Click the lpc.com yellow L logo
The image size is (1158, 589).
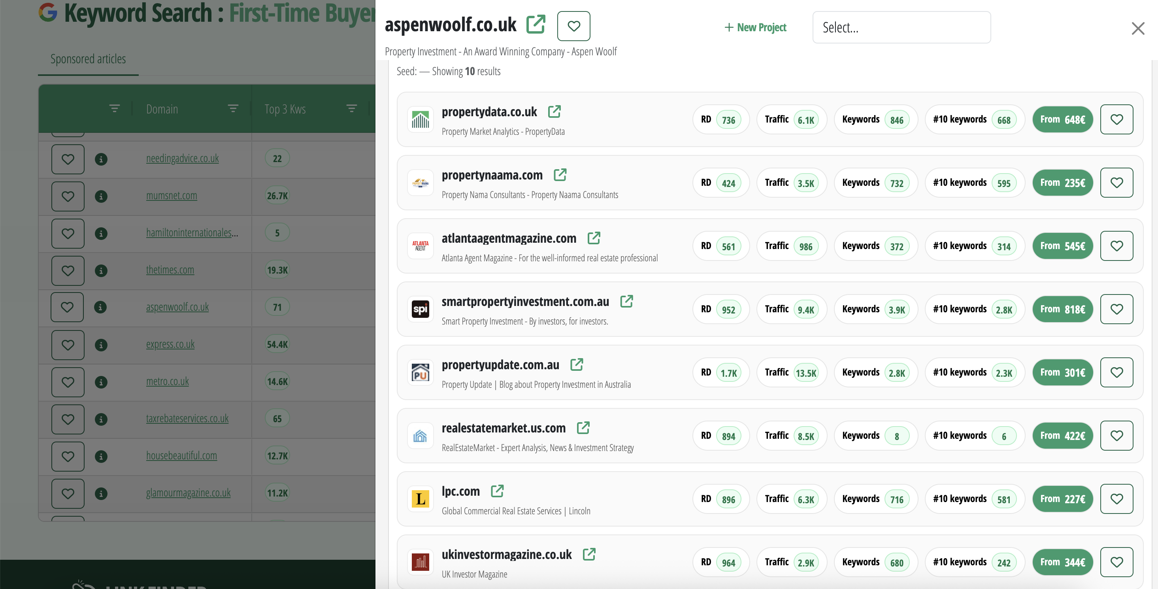coord(420,499)
